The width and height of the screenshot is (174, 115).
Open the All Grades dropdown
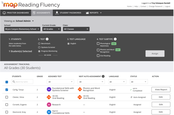pos(51,29)
